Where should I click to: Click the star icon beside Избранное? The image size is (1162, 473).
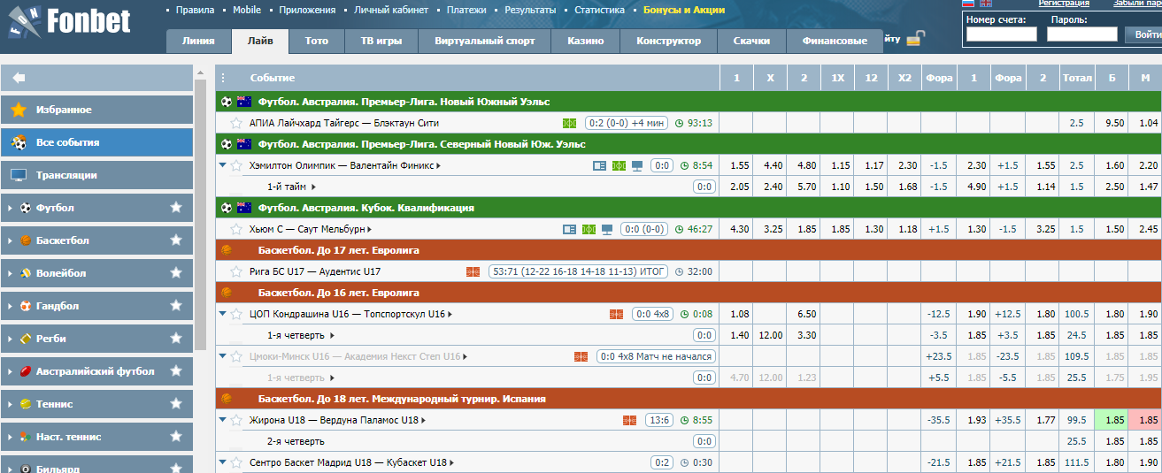(x=19, y=110)
